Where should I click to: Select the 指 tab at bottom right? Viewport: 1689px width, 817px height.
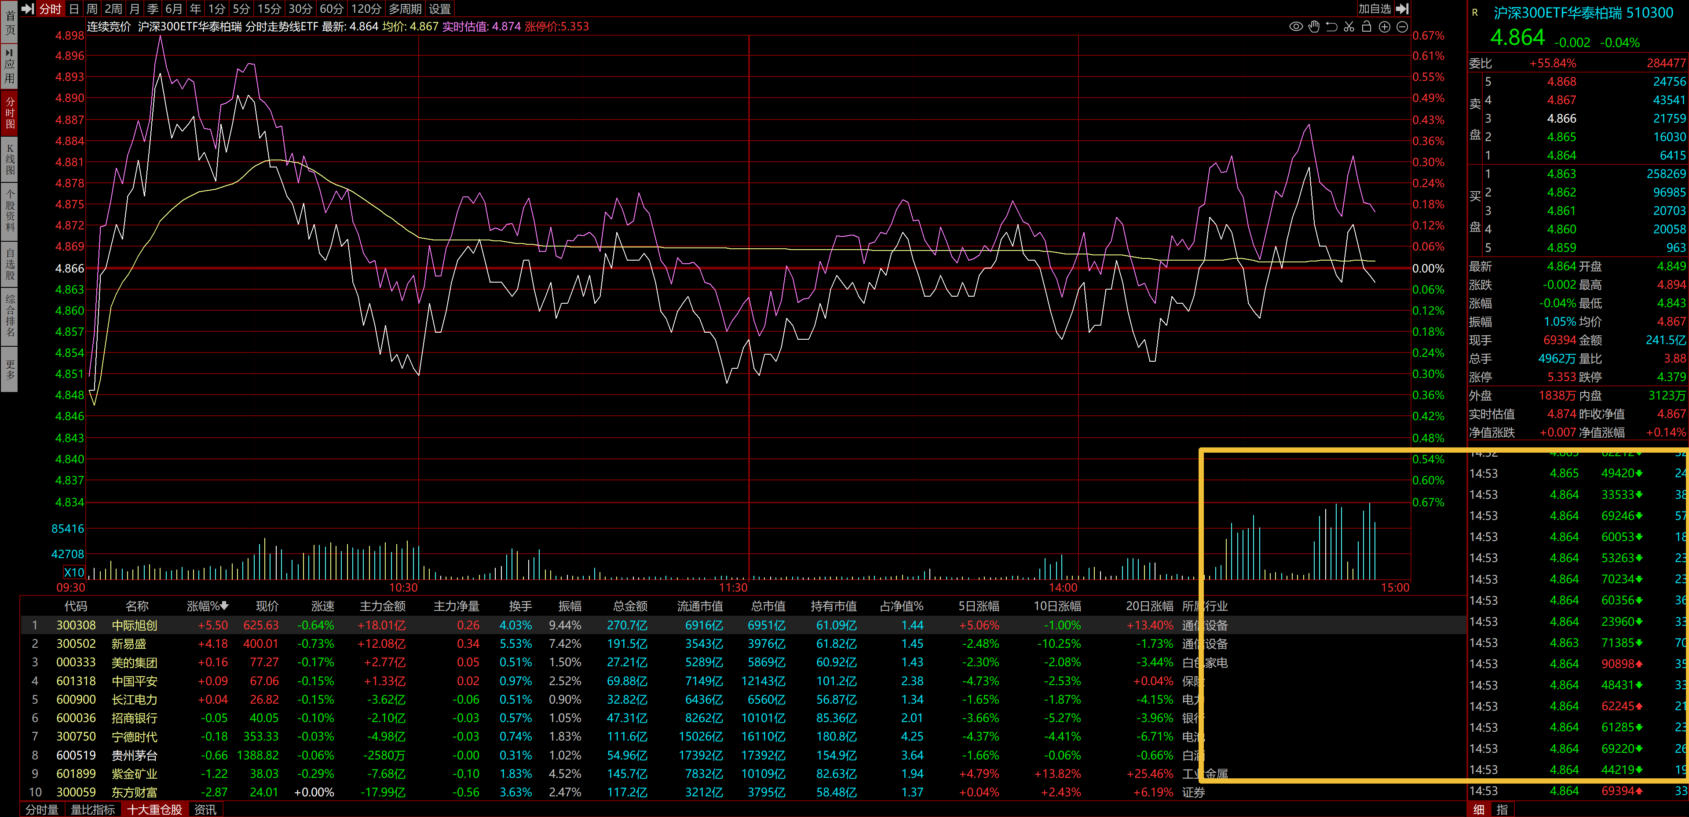[1502, 810]
